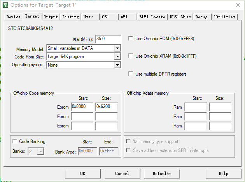This screenshot has height=182, width=245.
Task: Toggle the Code Banking checkbox
Action: tap(15, 141)
